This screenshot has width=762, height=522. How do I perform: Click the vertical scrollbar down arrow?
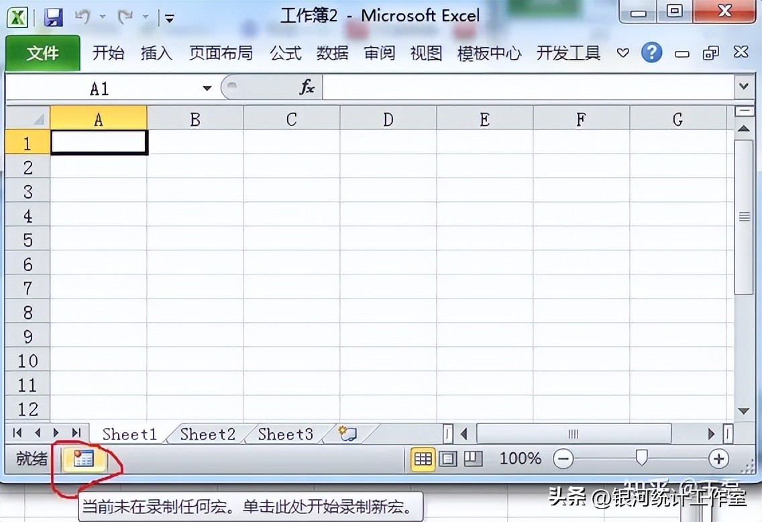pyautogui.click(x=743, y=411)
